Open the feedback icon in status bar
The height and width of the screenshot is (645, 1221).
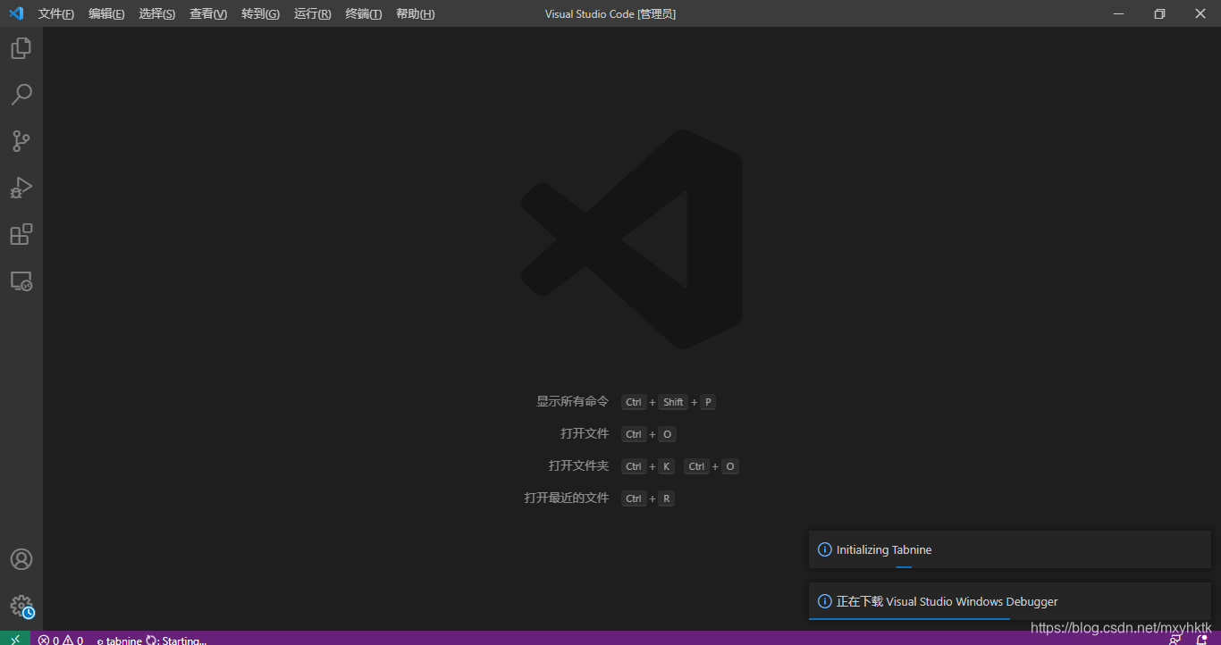point(1175,640)
